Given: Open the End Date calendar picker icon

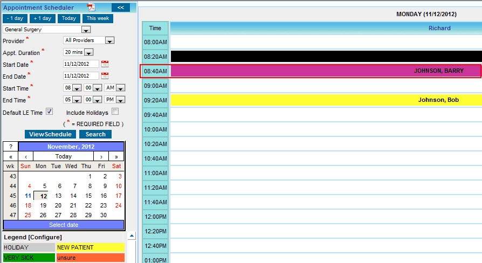Looking at the screenshot, I should click(105, 76).
